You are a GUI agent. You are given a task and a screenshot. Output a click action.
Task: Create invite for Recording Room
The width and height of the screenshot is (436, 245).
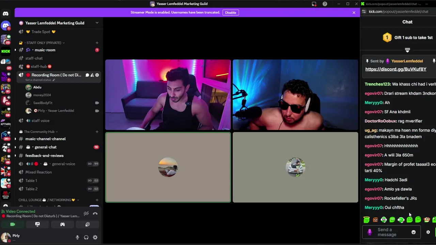click(x=92, y=75)
